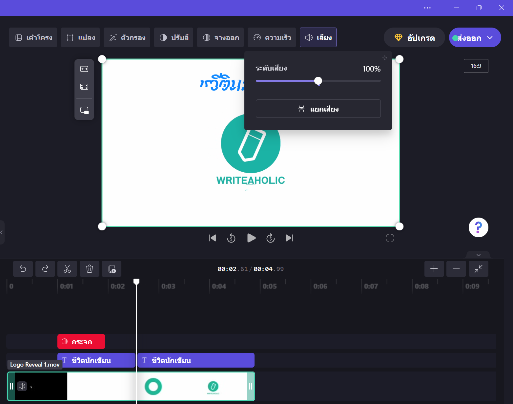Screen dimensions: 513x404
Task: Click the left trim handle of video clip
Action: [11, 386]
